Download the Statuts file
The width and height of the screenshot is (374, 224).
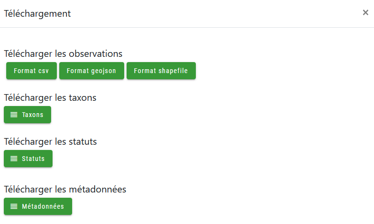click(x=28, y=159)
